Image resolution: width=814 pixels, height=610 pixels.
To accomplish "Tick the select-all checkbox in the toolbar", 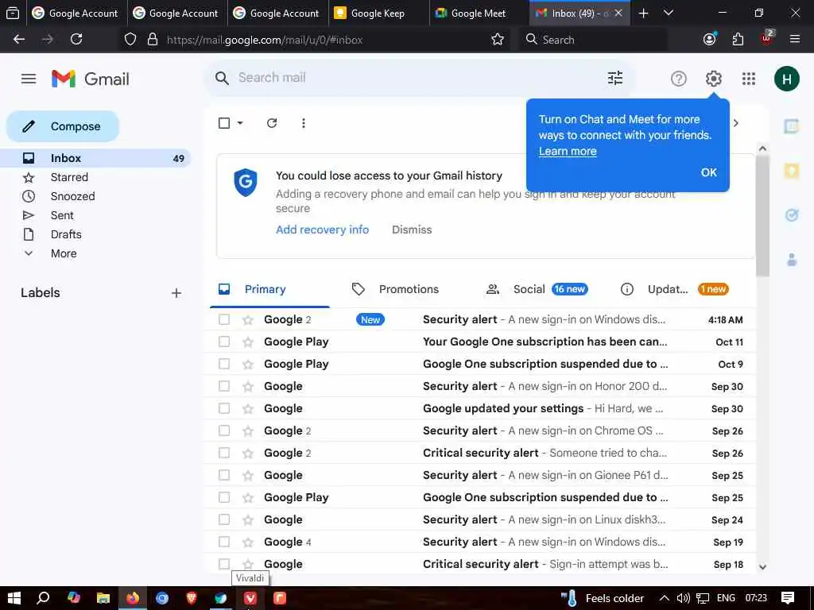I will pyautogui.click(x=223, y=123).
